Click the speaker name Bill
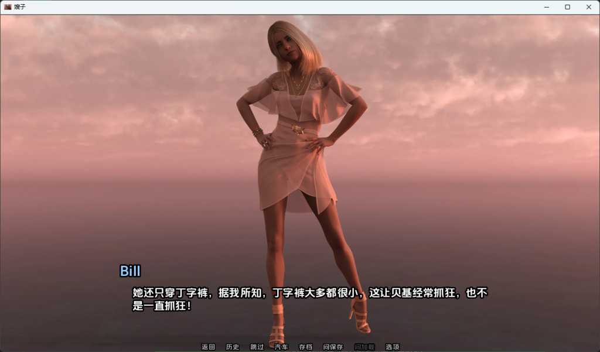 (x=130, y=271)
